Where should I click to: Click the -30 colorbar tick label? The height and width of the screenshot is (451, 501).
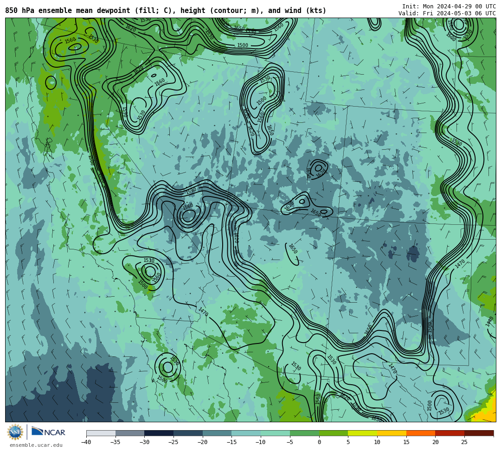[144, 442]
